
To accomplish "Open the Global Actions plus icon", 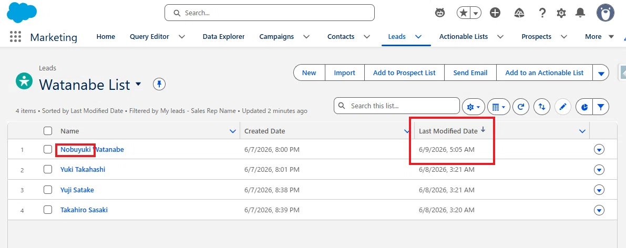I will pos(495,13).
